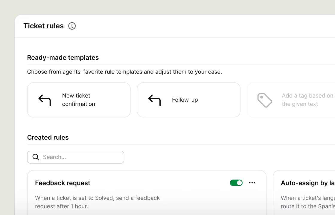Choose the Follow-up template card
Image resolution: width=335 pixels, height=215 pixels.
coord(189,100)
